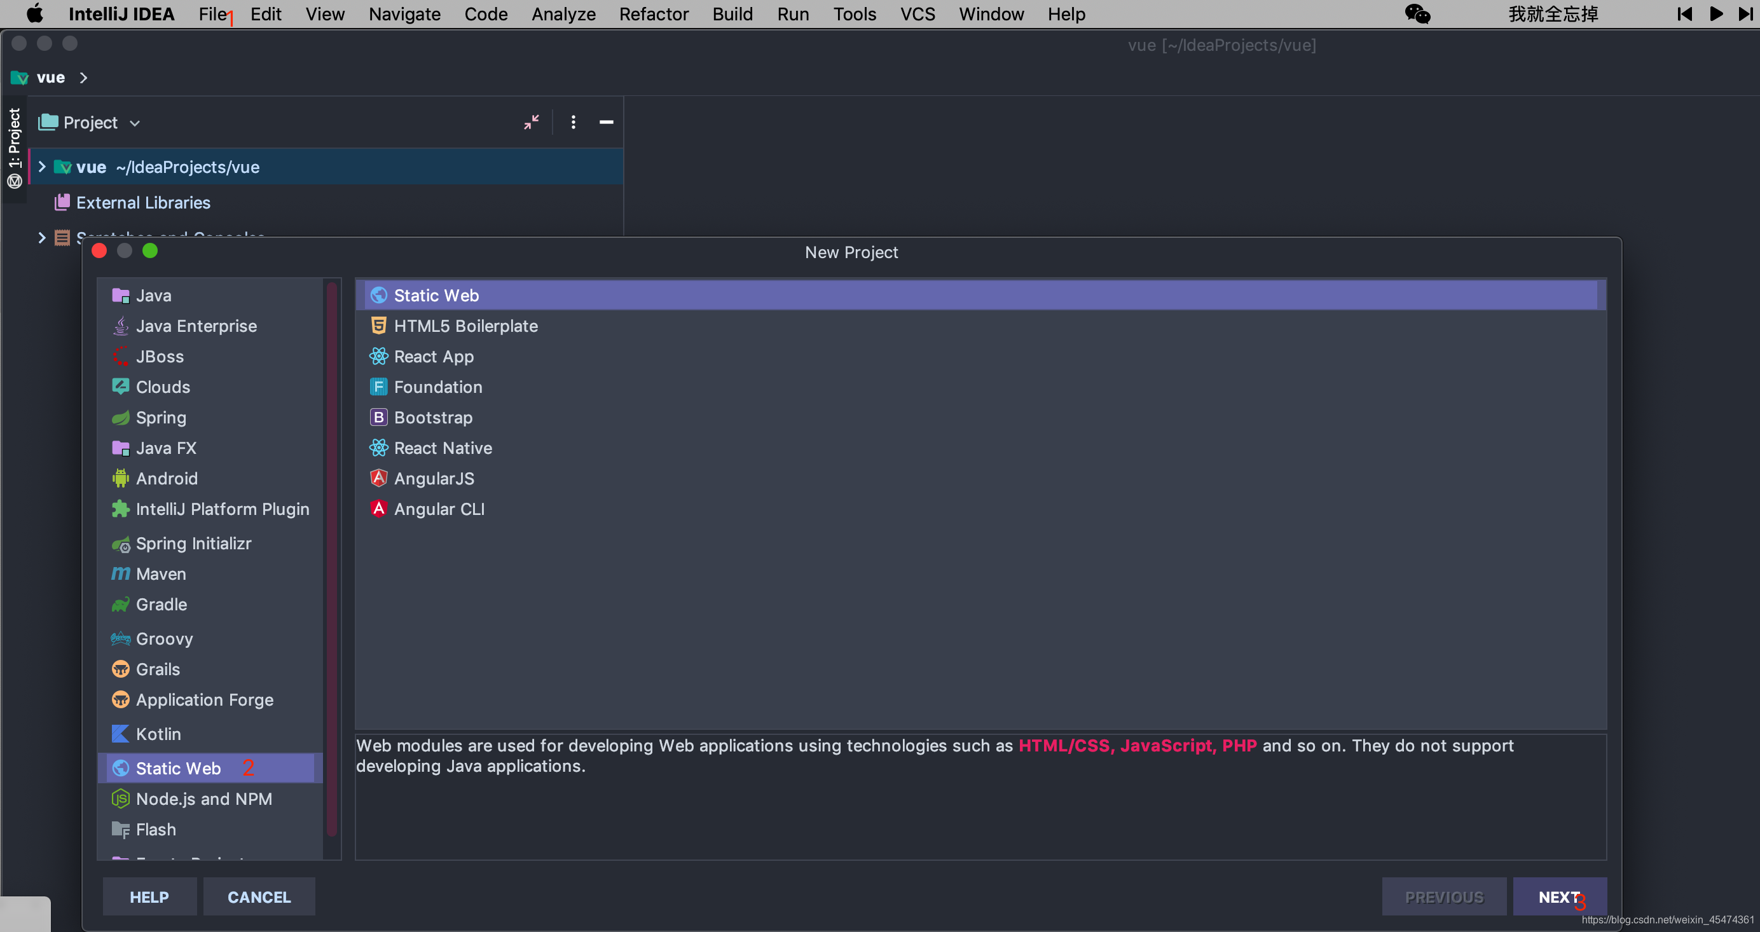Expand the Scratches and Consoles section
This screenshot has width=1760, height=932.
[x=41, y=237]
